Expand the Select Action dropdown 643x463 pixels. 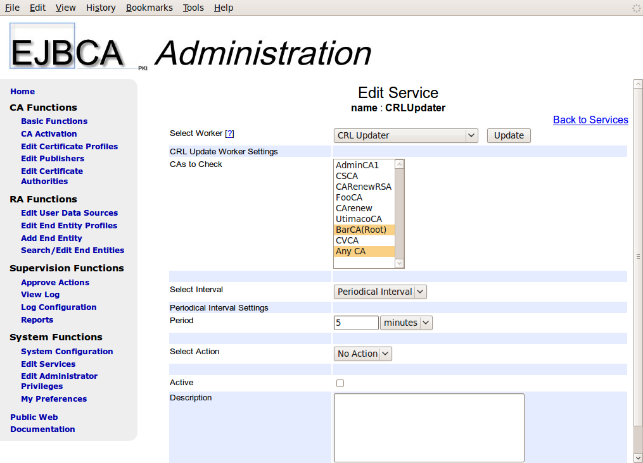(362, 354)
